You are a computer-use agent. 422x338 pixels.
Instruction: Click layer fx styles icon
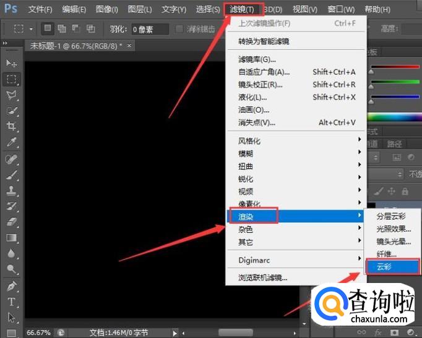coord(378,332)
